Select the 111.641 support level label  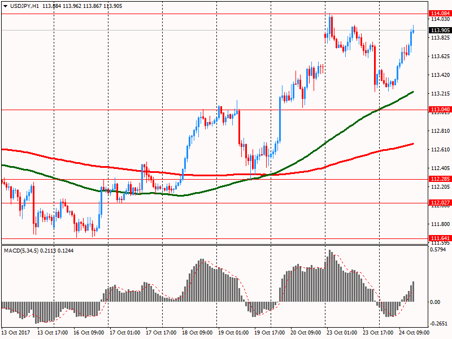pyautogui.click(x=440, y=238)
